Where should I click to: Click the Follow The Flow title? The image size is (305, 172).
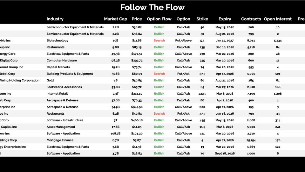point(152,7)
